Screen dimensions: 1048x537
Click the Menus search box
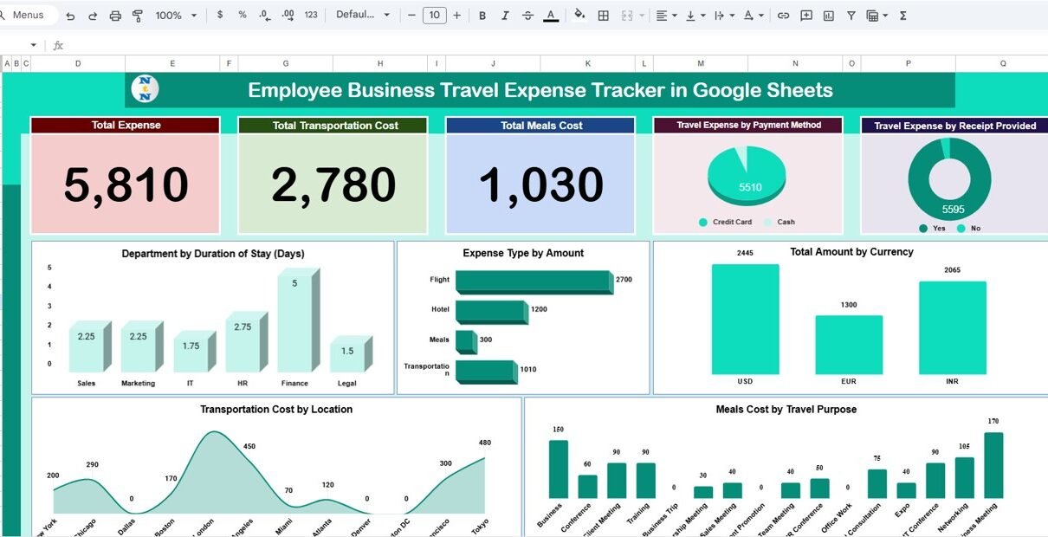tap(29, 16)
